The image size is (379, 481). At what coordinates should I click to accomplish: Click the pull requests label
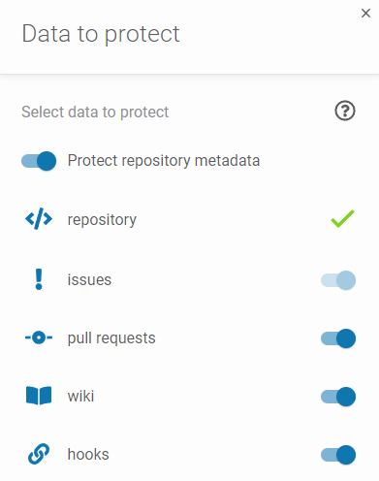(111, 338)
